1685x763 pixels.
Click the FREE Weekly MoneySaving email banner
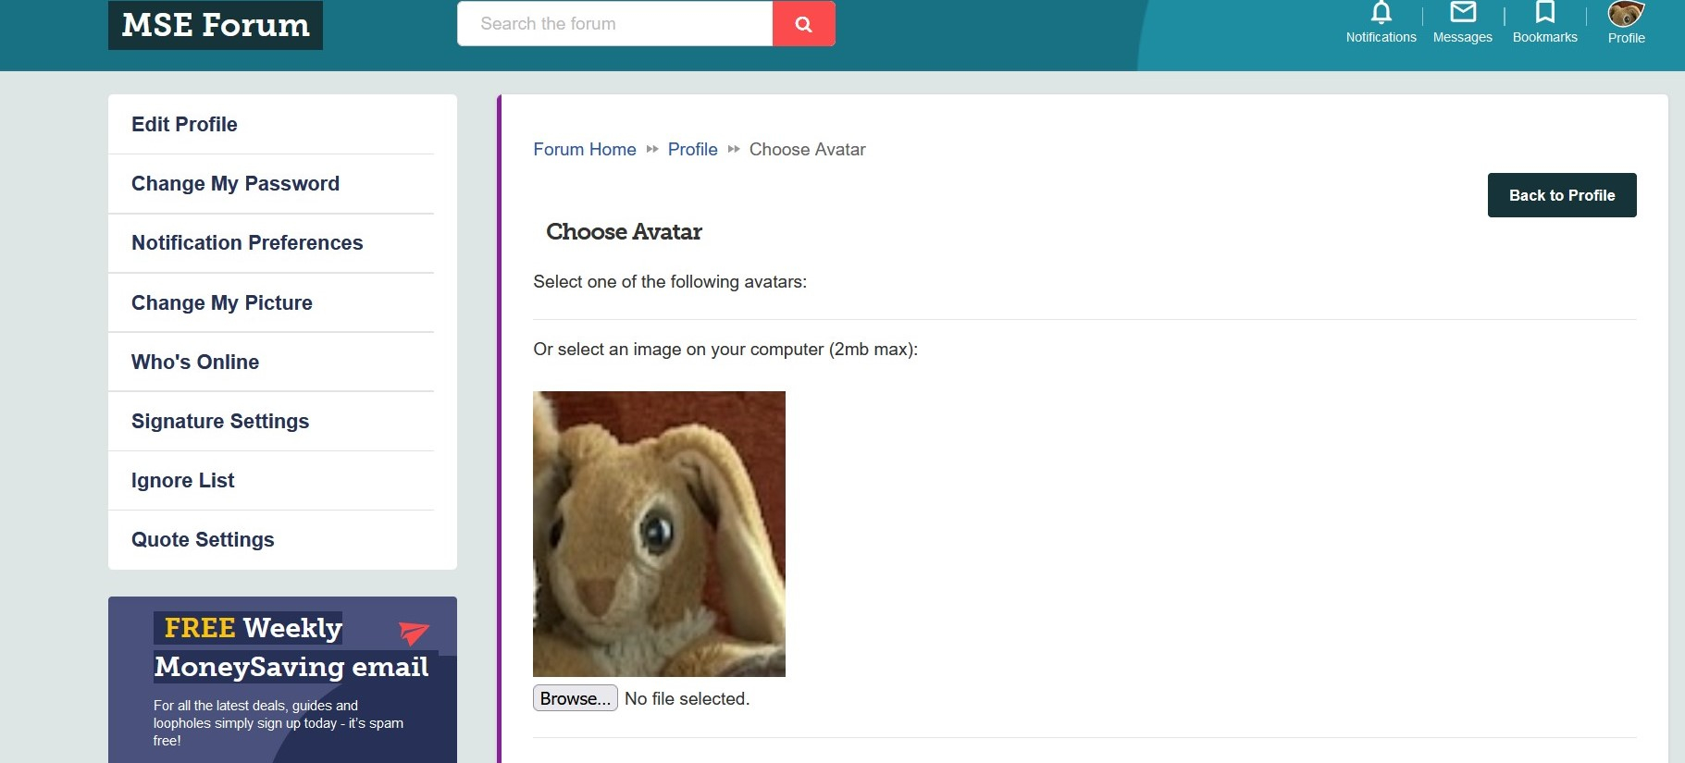282,680
